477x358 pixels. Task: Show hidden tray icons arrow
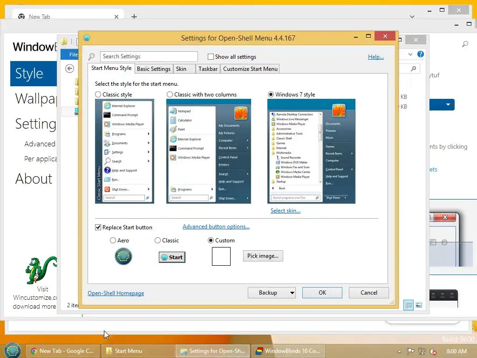pyautogui.click(x=399, y=351)
